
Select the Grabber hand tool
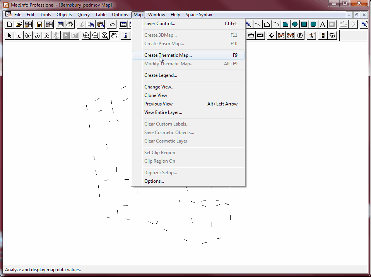[x=114, y=36]
